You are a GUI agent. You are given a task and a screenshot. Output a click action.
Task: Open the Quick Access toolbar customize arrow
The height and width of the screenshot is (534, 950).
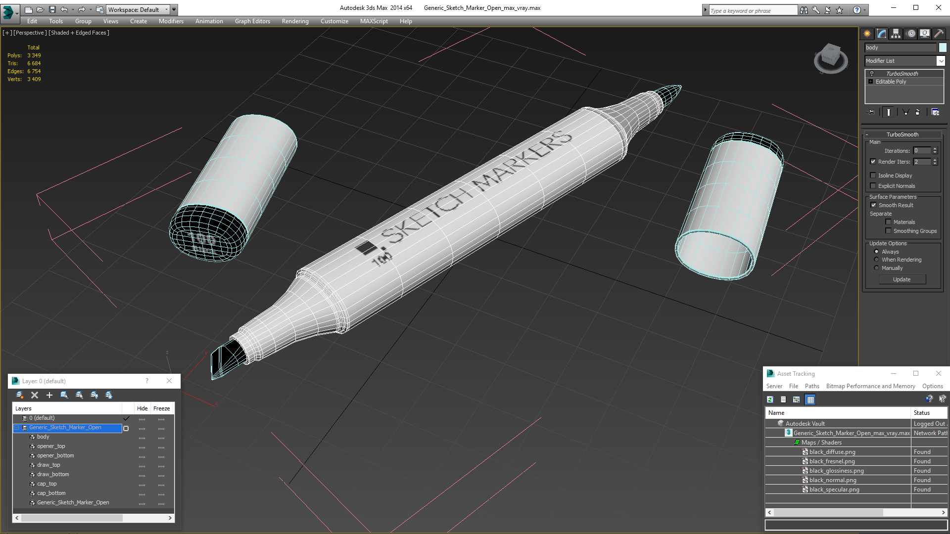(174, 9)
